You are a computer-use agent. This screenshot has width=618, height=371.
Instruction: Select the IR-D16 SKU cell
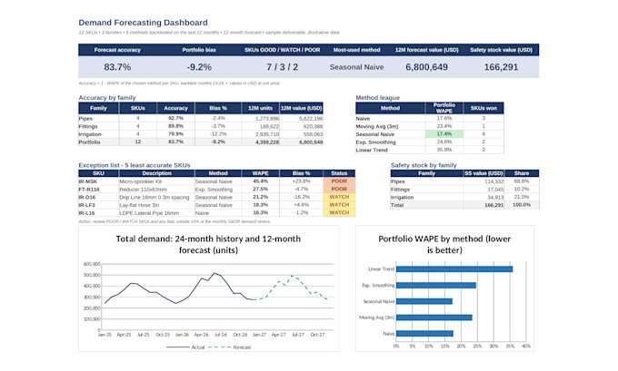pos(98,197)
